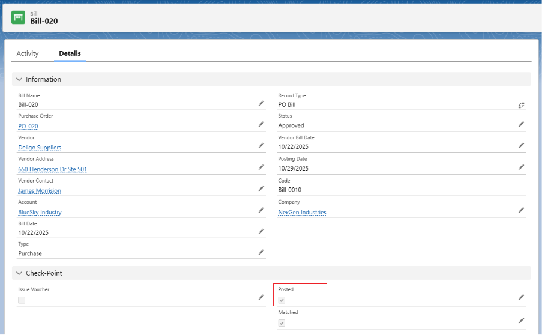542x335 pixels.
Task: Click the green Bill record icon
Action: [x=19, y=17]
